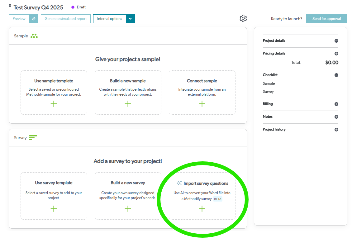The width and height of the screenshot is (352, 238).
Task: Expand the Notes section
Action: pyautogui.click(x=336, y=117)
